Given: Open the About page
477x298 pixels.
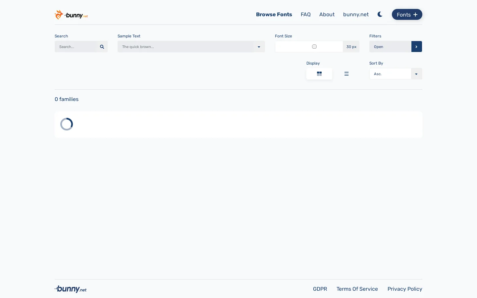Looking at the screenshot, I should click(x=327, y=15).
